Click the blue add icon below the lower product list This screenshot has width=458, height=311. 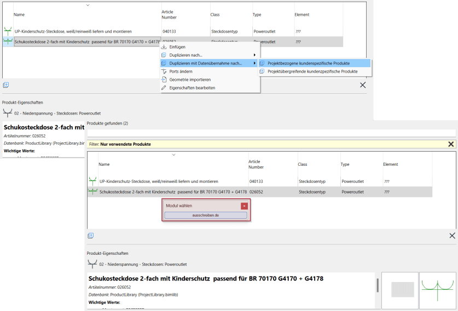91,236
